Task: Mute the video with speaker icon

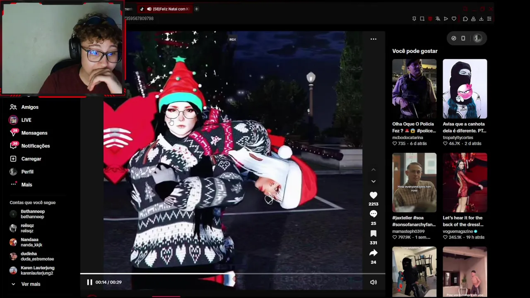Action: (373, 282)
